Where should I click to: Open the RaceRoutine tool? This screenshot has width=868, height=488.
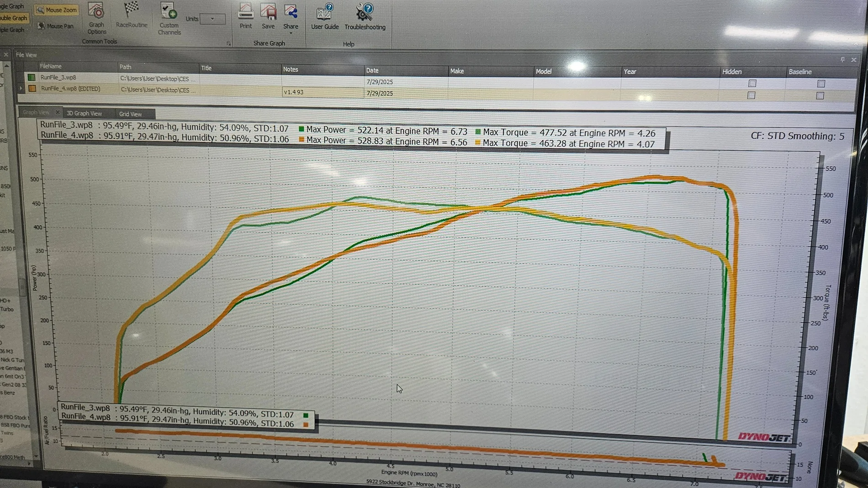[x=132, y=16]
